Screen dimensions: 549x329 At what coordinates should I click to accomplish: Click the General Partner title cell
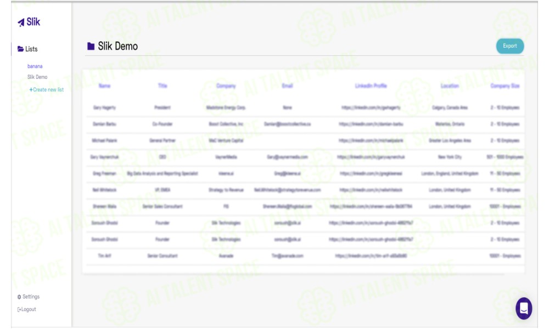click(163, 140)
